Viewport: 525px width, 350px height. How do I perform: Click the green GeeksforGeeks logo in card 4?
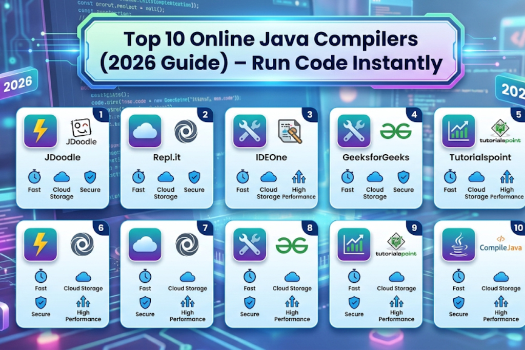pyautogui.click(x=395, y=131)
